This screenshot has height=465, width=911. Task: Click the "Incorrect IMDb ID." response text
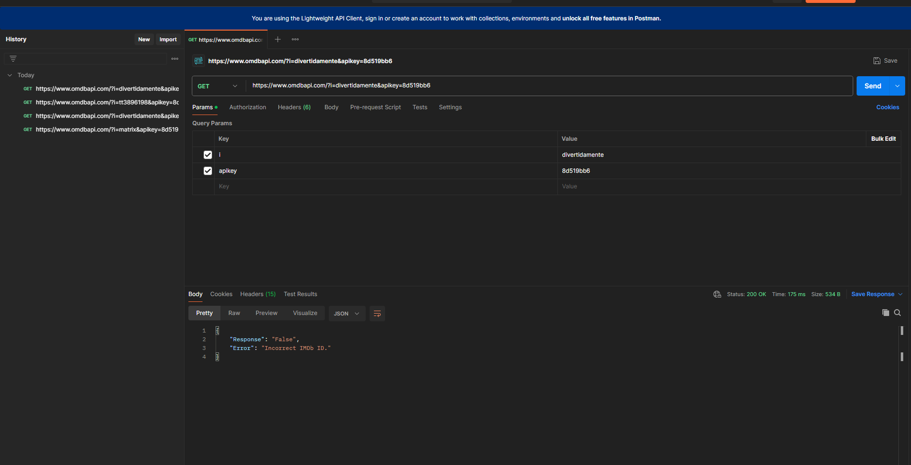[296, 348]
